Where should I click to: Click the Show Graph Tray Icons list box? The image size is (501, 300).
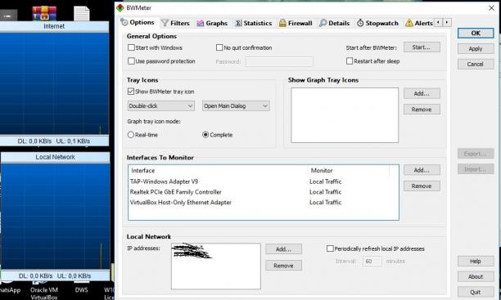click(345, 115)
